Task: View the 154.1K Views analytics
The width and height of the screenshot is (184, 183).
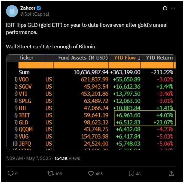Action: point(67,158)
